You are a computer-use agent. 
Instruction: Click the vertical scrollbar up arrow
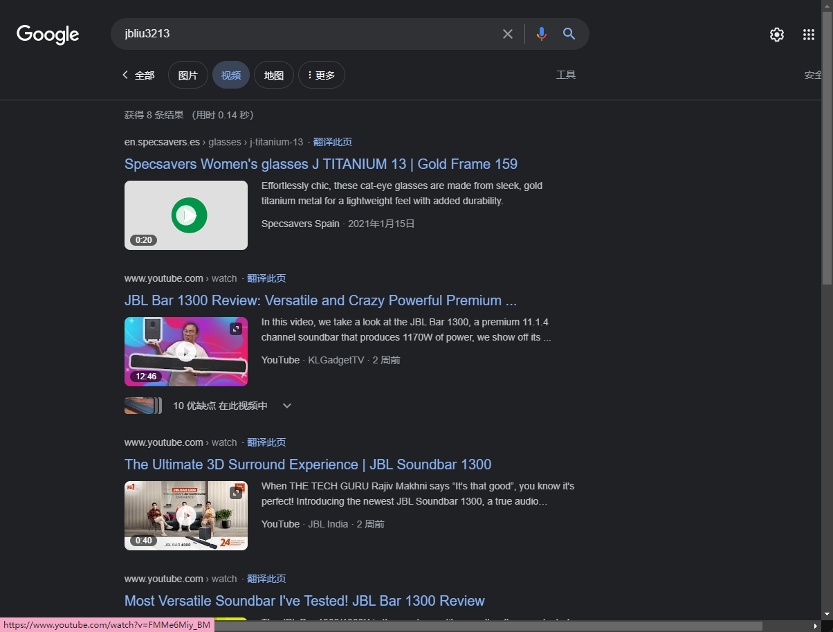coord(827,5)
